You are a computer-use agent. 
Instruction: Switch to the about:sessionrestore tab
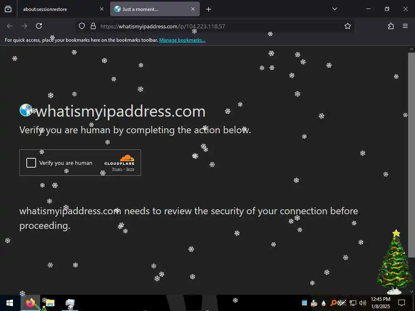(63, 9)
